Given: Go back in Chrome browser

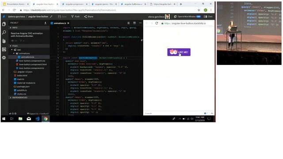Looking at the screenshot, I should 4,10.
